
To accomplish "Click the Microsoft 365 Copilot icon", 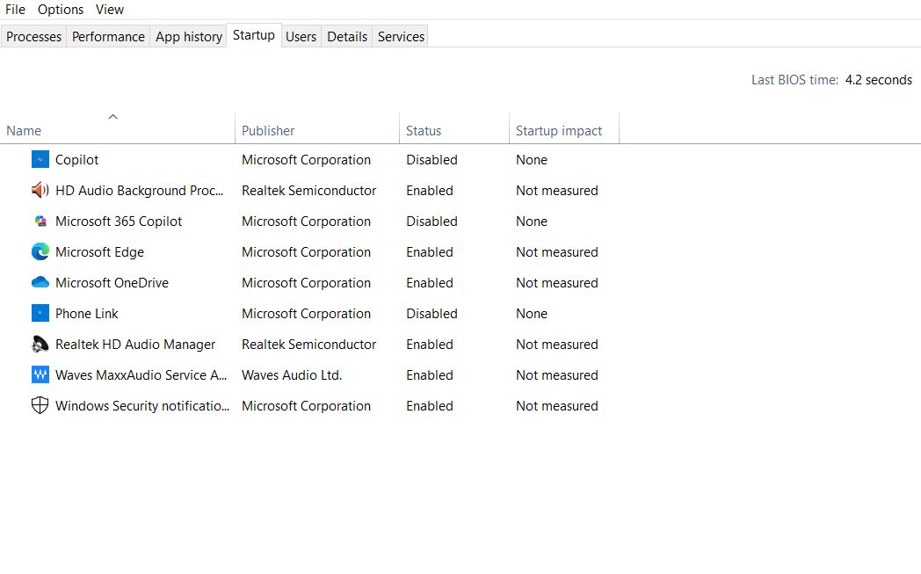I will tap(40, 221).
